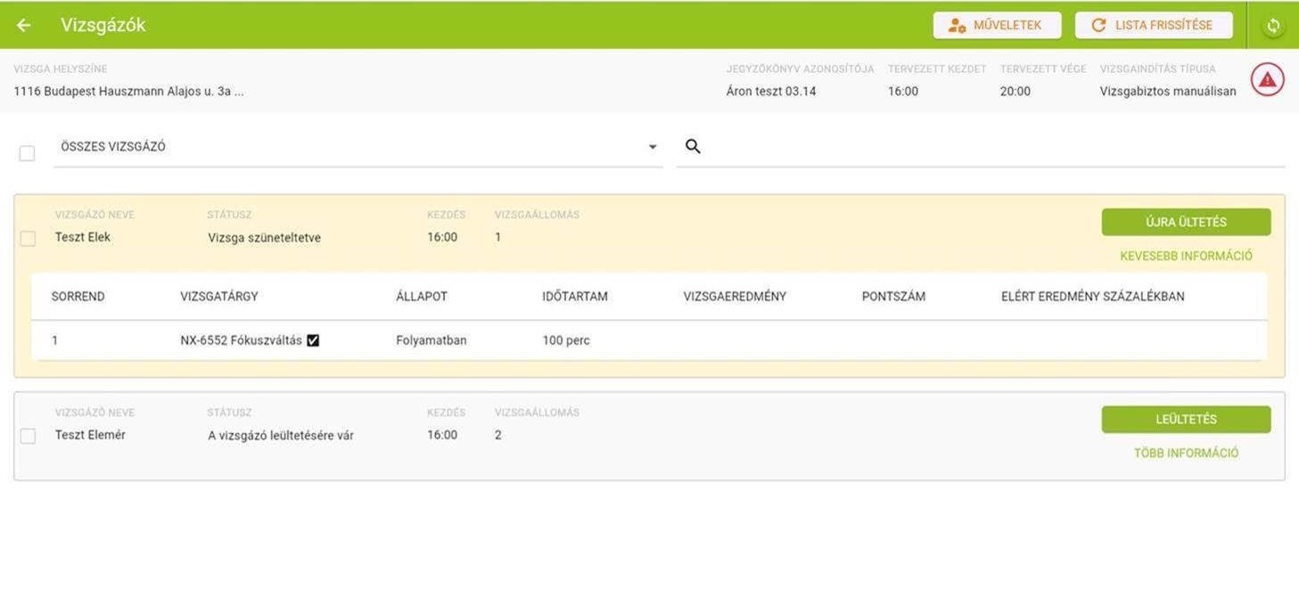The width and height of the screenshot is (1299, 595).
Task: Click the magnifier search icon
Action: pos(693,146)
